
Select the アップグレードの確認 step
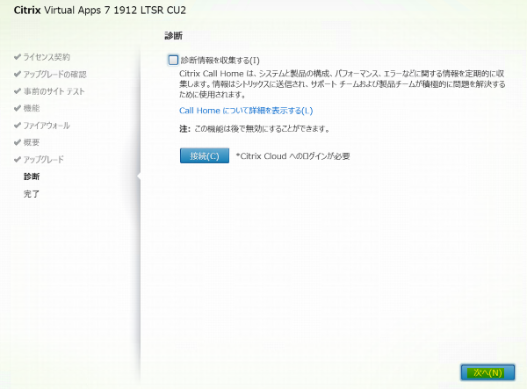54,75
